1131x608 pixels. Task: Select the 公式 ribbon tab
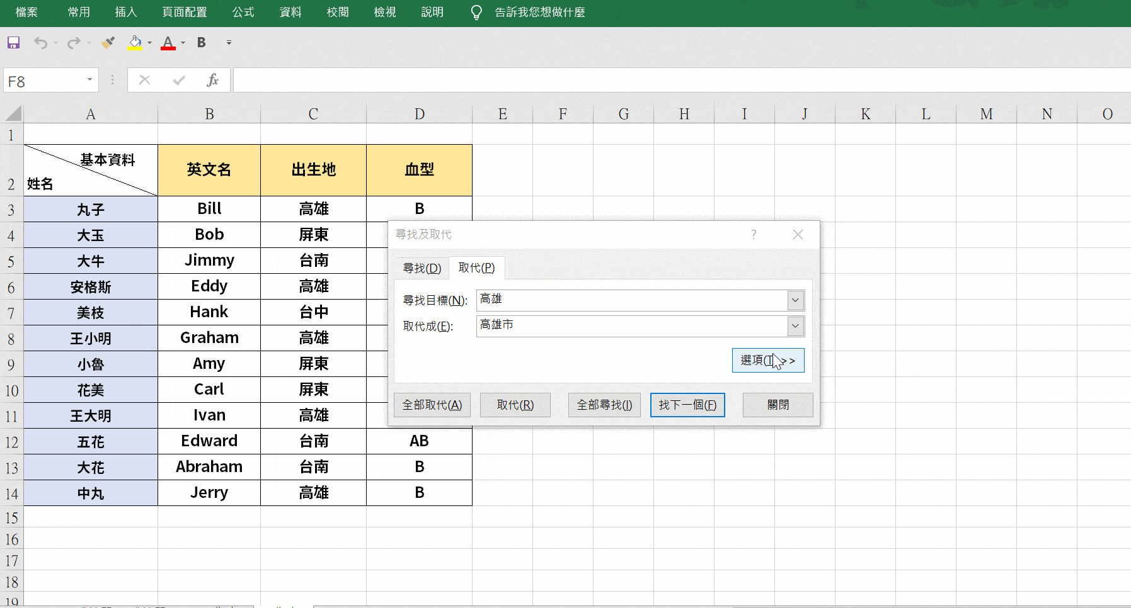[x=243, y=12]
